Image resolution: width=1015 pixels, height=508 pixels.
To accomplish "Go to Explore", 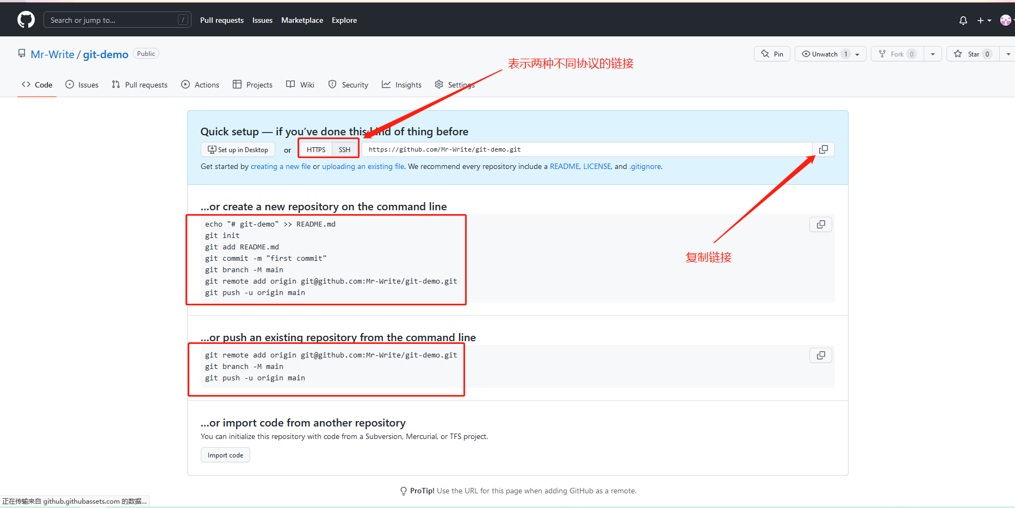I will 344,20.
